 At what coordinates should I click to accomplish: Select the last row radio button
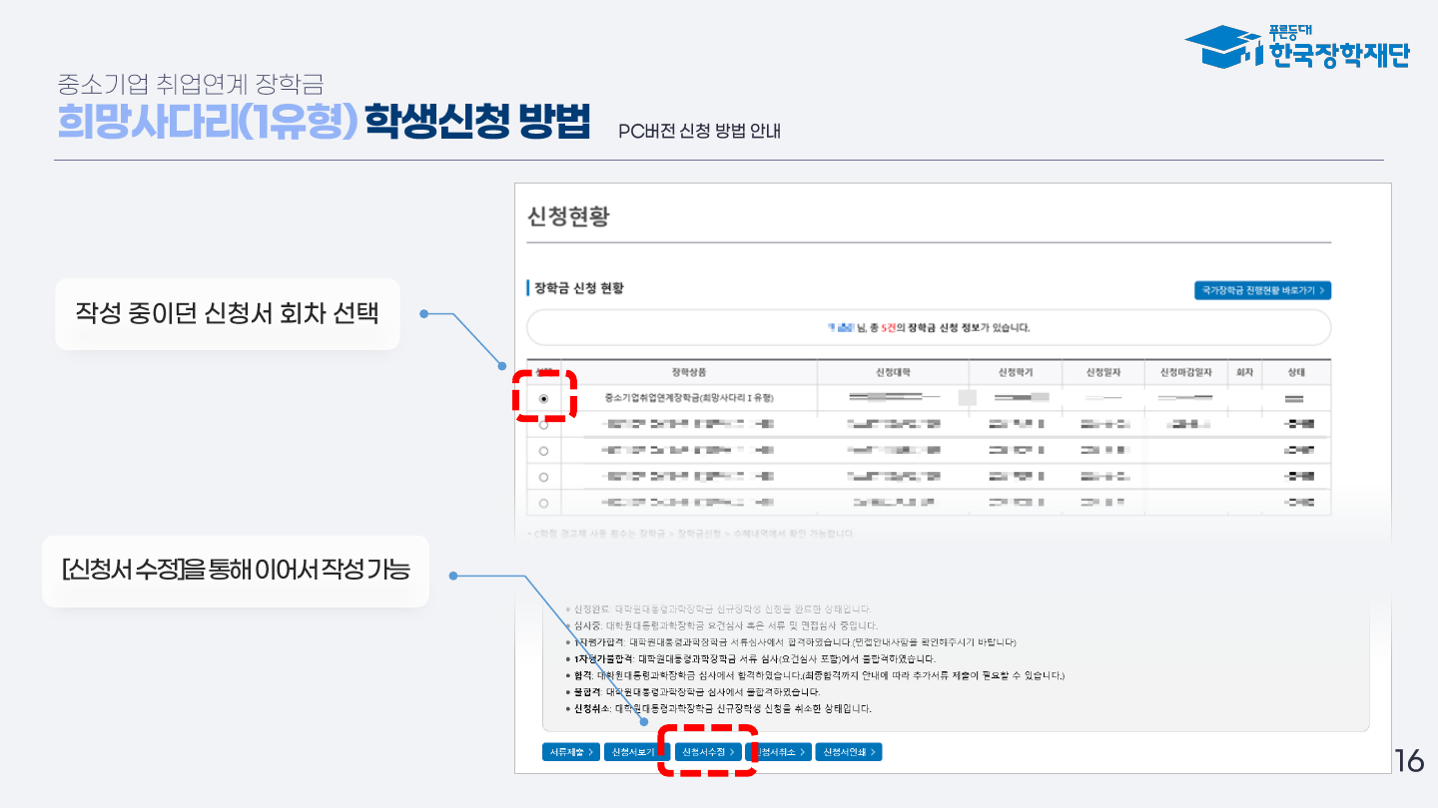(543, 503)
